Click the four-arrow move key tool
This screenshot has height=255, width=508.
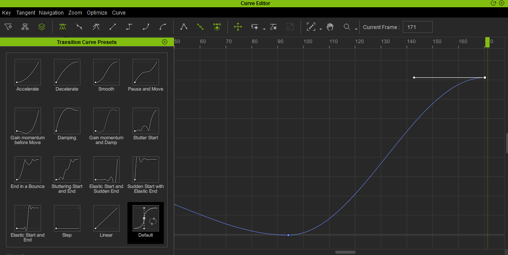238,27
